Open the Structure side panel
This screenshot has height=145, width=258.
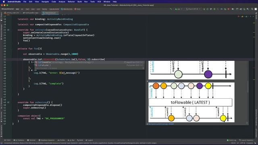[2, 104]
